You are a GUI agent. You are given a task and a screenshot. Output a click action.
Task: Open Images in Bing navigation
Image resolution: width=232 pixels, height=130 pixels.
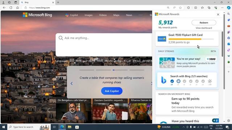pos(88,15)
